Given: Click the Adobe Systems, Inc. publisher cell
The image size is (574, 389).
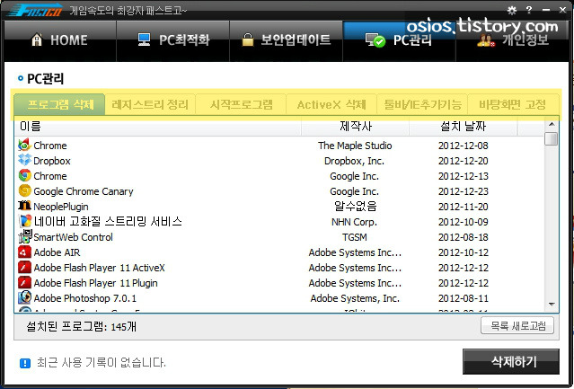Looking at the screenshot, I should click(355, 298).
